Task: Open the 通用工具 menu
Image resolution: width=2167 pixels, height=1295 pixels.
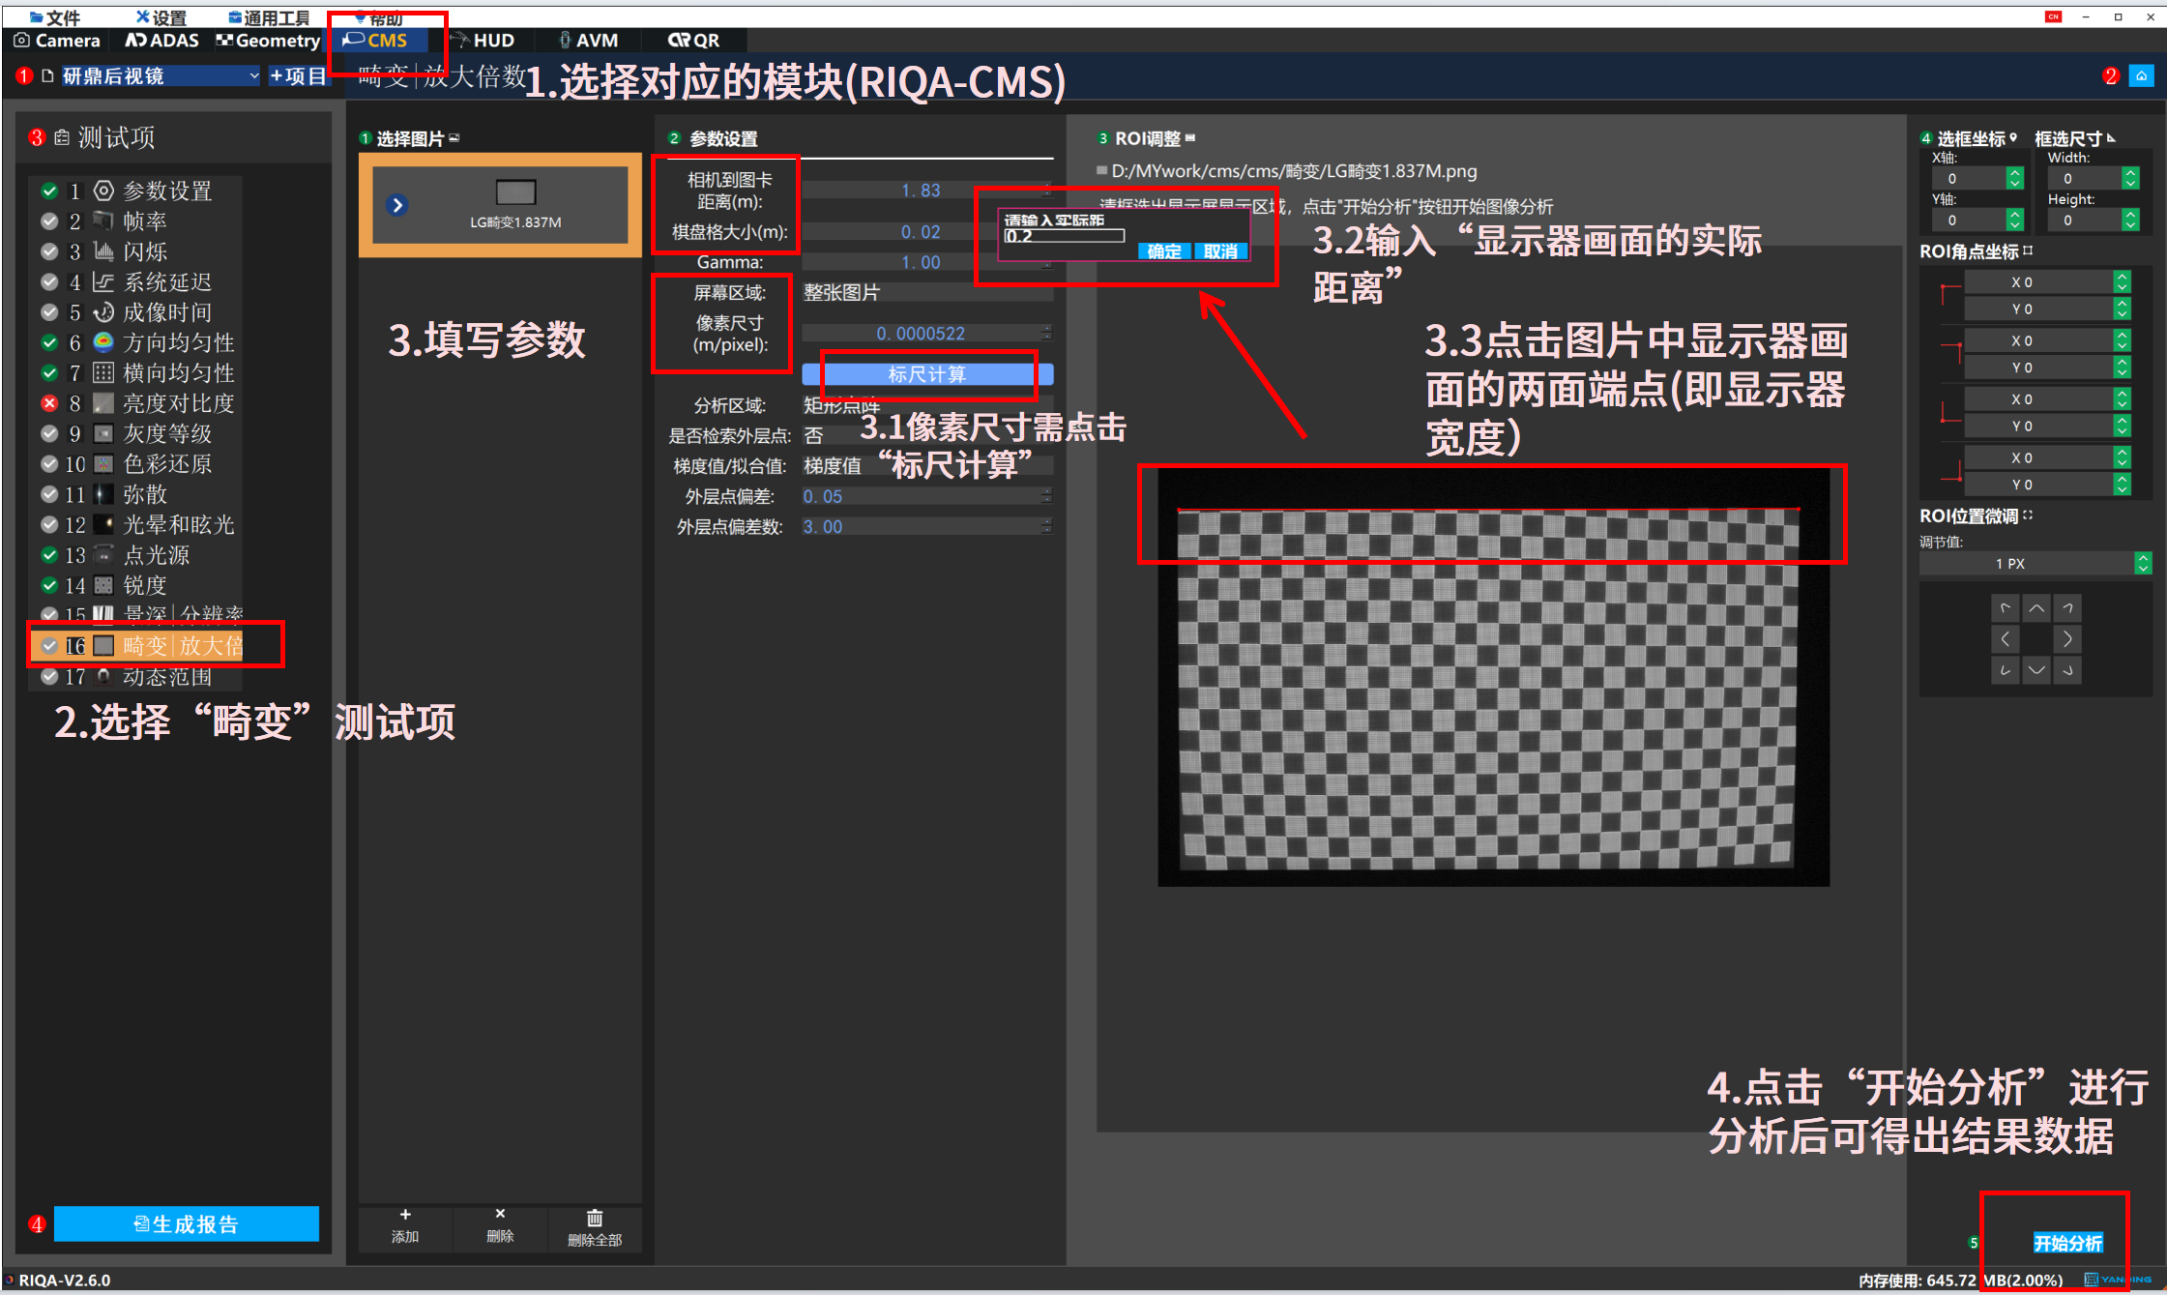Action: (269, 17)
